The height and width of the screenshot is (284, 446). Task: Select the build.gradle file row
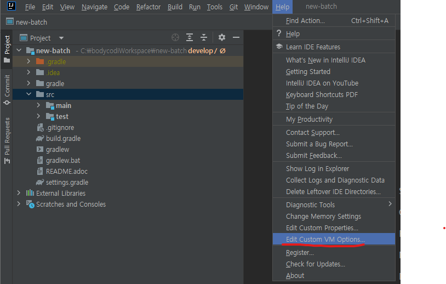pos(128,138)
